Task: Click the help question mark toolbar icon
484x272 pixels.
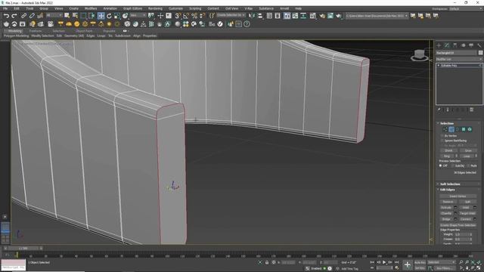Action: (x=247, y=24)
